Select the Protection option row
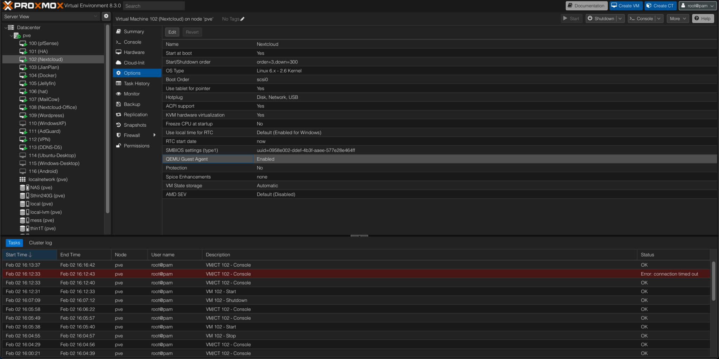Viewport: 719px width, 359px height. (x=440, y=168)
